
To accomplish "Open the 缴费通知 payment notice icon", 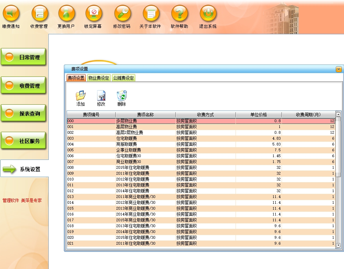I will click(x=11, y=14).
